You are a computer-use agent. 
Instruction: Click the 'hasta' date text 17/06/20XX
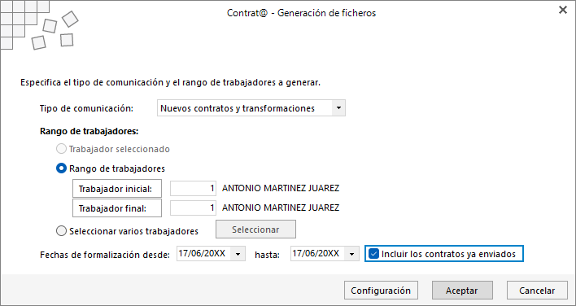[x=316, y=253]
